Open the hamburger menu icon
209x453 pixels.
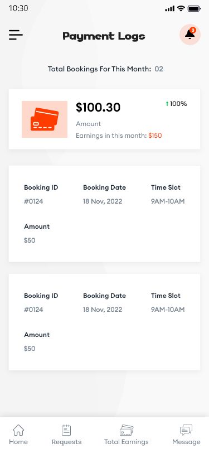coord(16,35)
